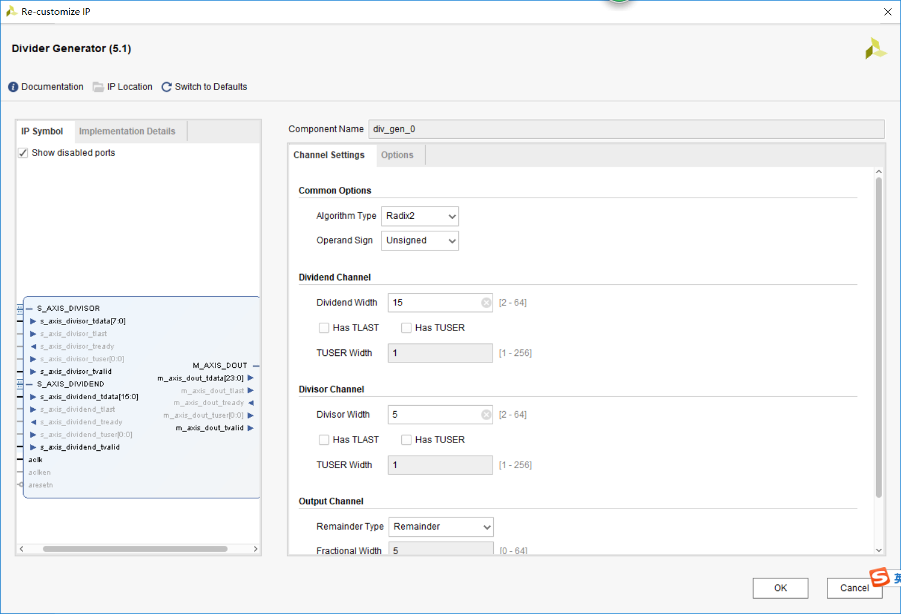The image size is (901, 614).
Task: Click the IP Location folder icon
Action: (99, 87)
